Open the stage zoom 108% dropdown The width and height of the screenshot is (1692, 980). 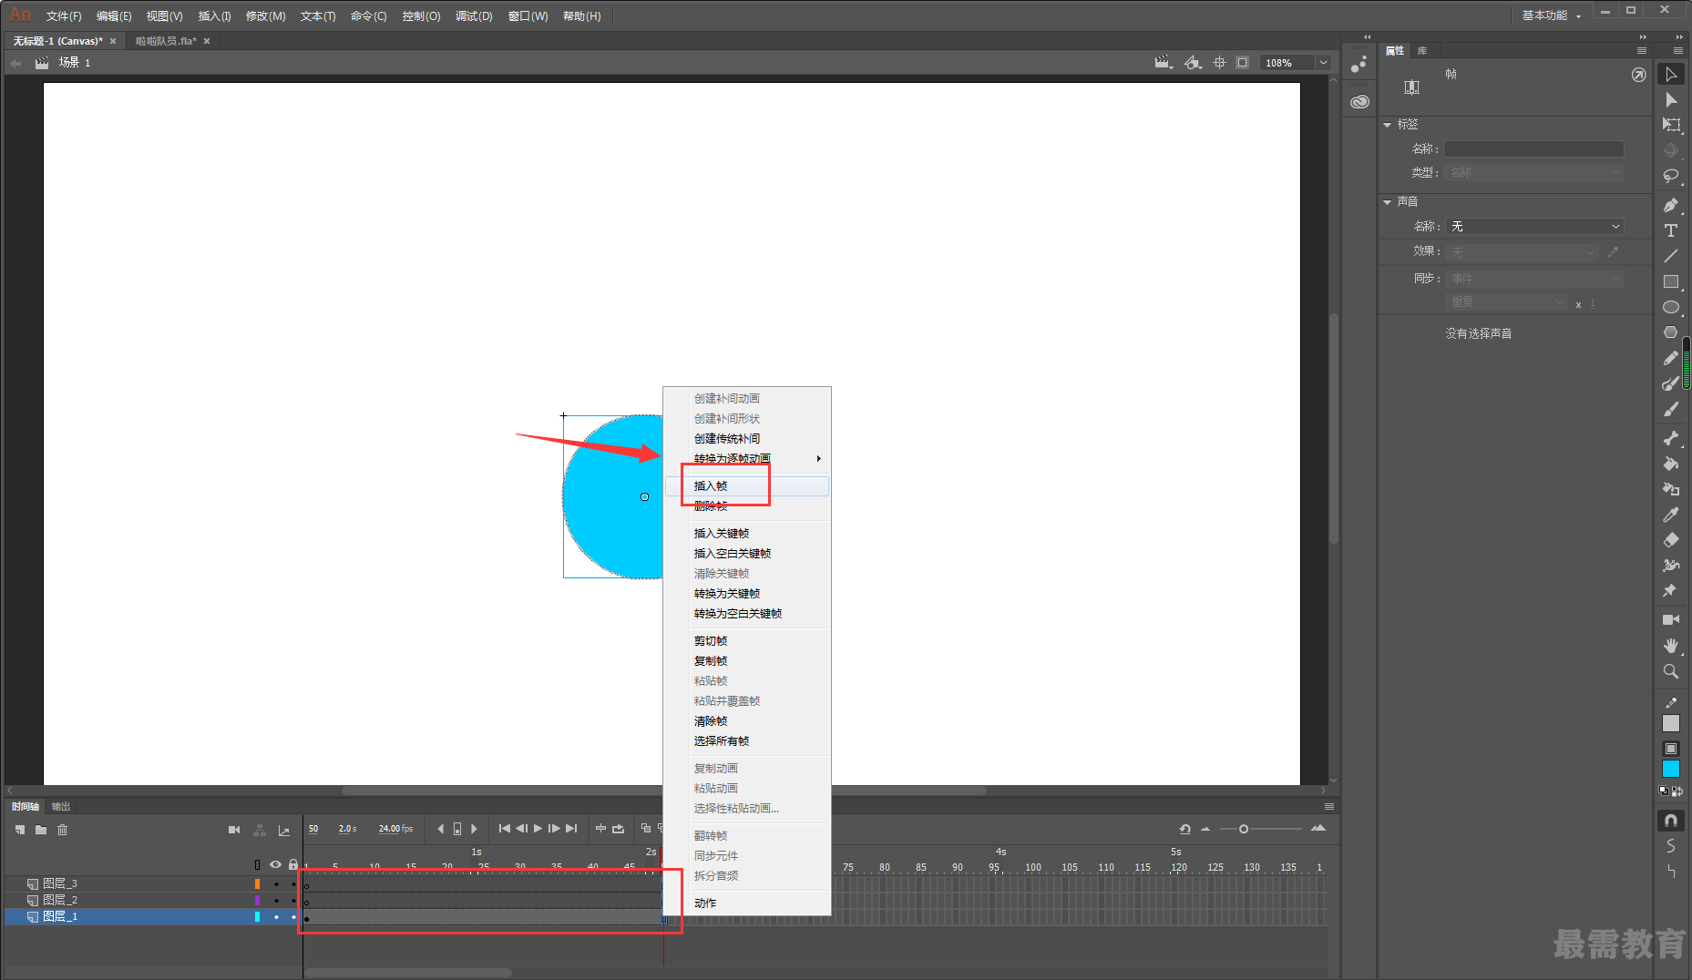1323,63
